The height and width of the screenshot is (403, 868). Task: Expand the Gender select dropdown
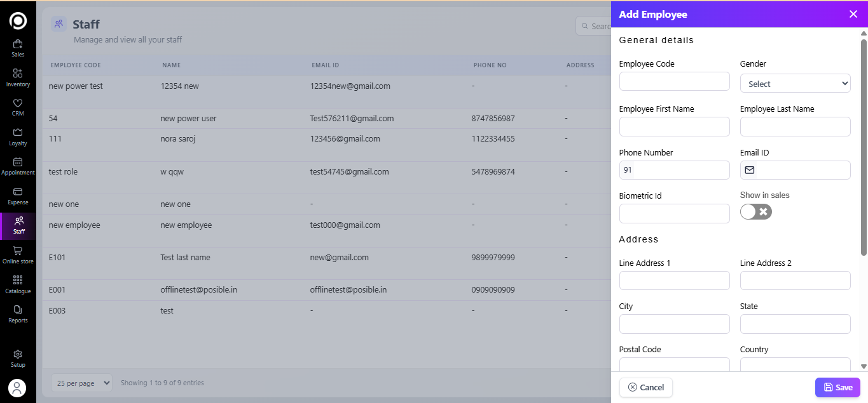[x=795, y=83]
